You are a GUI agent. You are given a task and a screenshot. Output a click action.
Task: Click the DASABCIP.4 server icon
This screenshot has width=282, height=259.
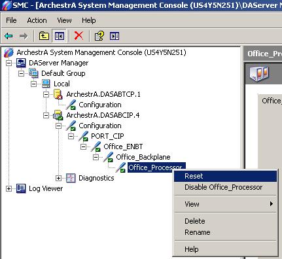(58, 115)
